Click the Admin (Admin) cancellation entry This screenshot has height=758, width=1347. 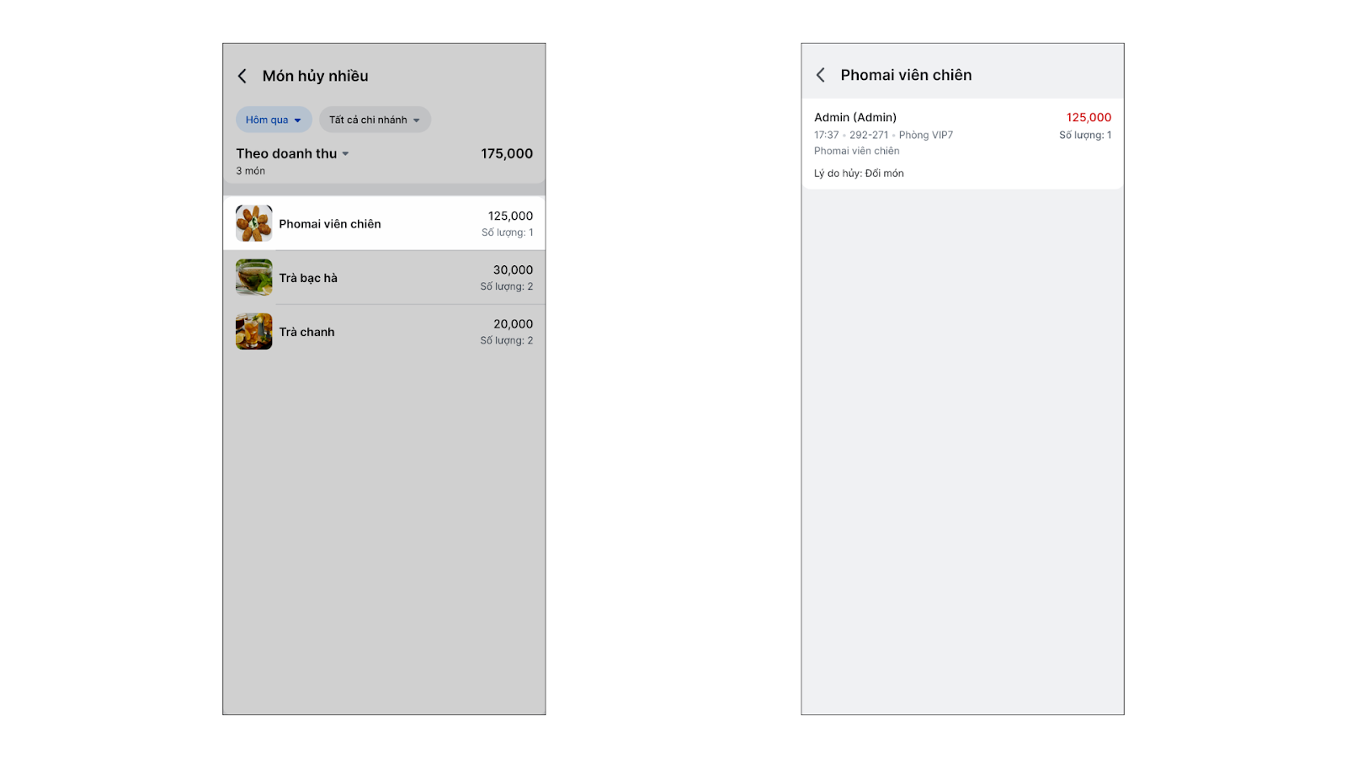(x=855, y=117)
